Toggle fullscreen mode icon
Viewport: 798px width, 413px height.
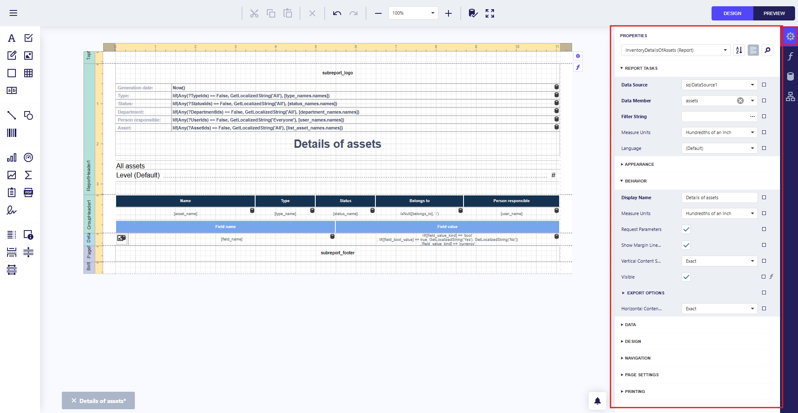(490, 13)
